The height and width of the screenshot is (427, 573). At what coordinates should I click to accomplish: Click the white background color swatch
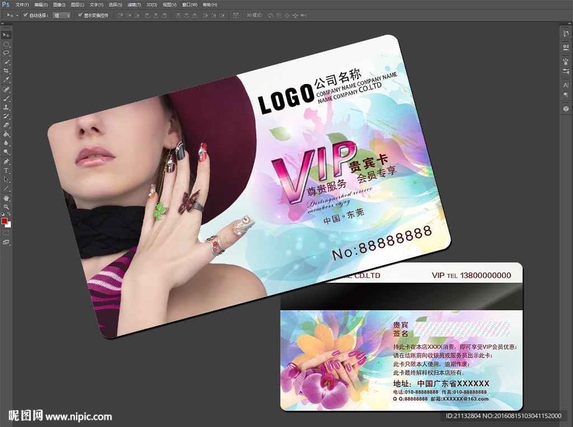(x=9, y=225)
